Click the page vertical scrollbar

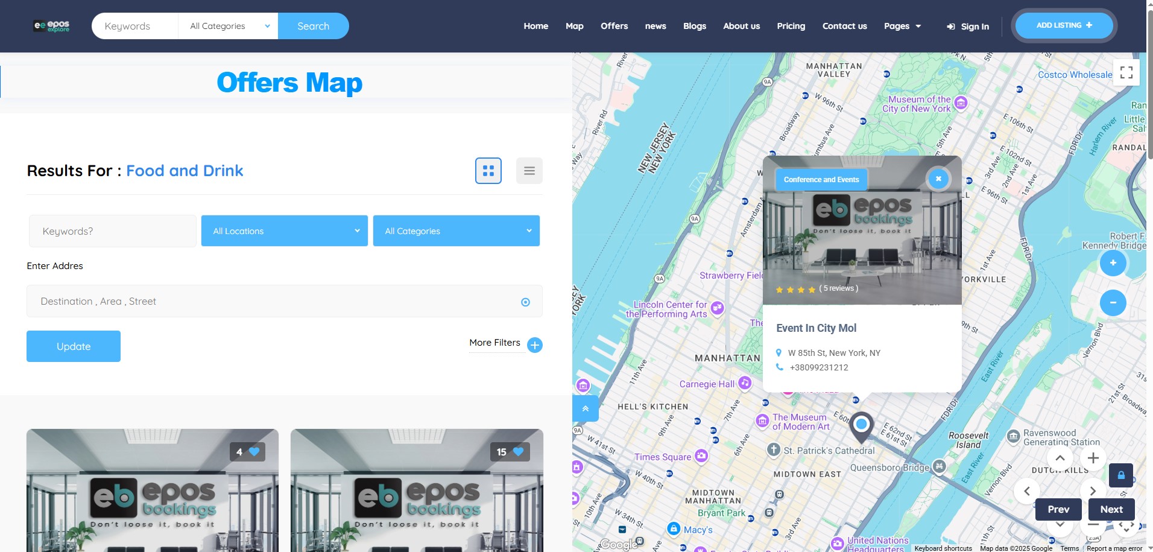click(1149, 84)
